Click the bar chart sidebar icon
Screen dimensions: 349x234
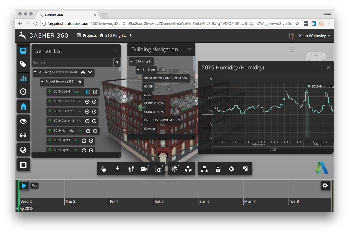23,78
